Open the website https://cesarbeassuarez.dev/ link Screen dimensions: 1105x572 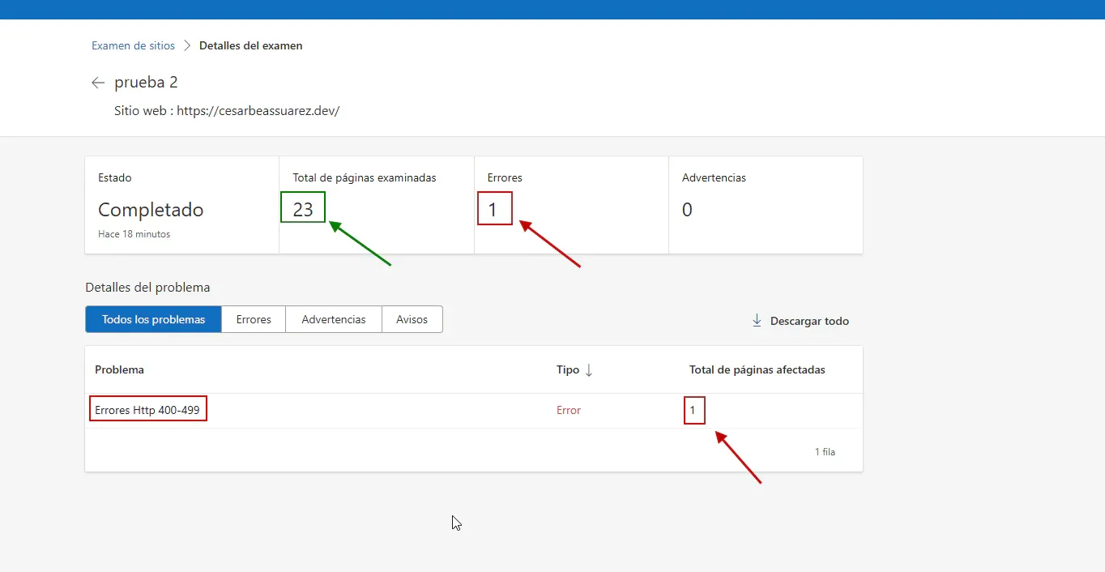(x=258, y=110)
